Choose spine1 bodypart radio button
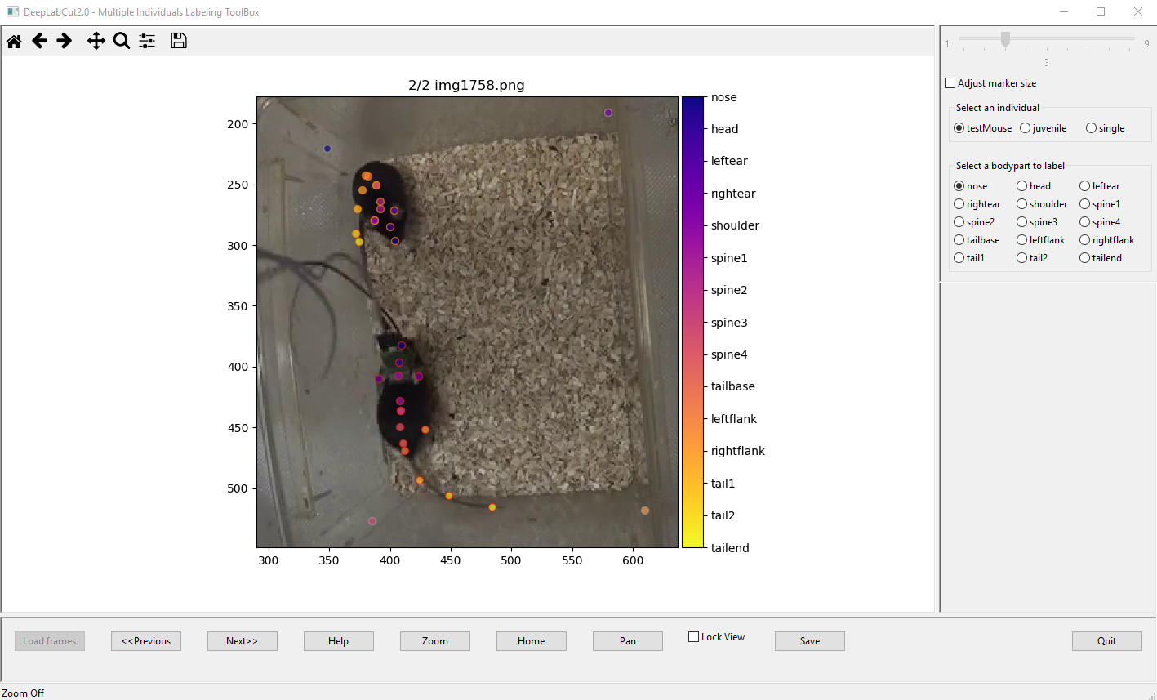Screen dimensions: 1157x700 (x=1084, y=204)
